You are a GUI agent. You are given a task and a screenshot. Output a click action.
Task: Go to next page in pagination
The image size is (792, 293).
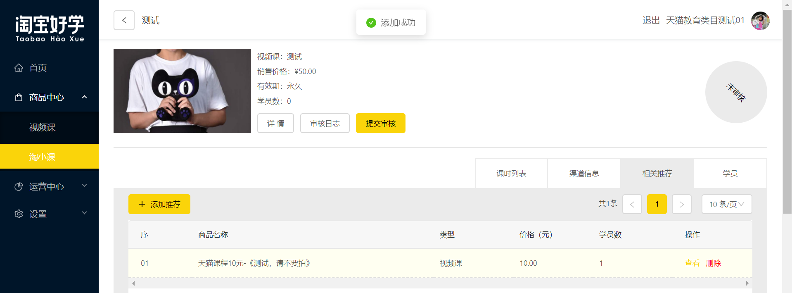coord(682,204)
